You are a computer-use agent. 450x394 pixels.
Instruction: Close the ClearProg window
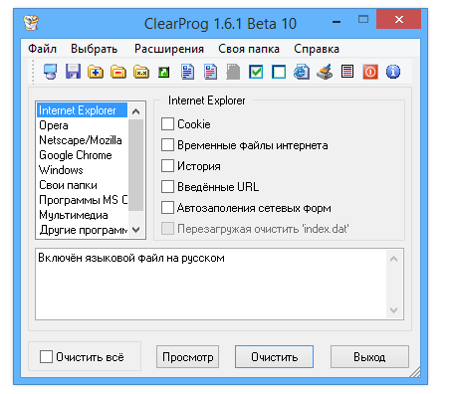pyautogui.click(x=399, y=19)
